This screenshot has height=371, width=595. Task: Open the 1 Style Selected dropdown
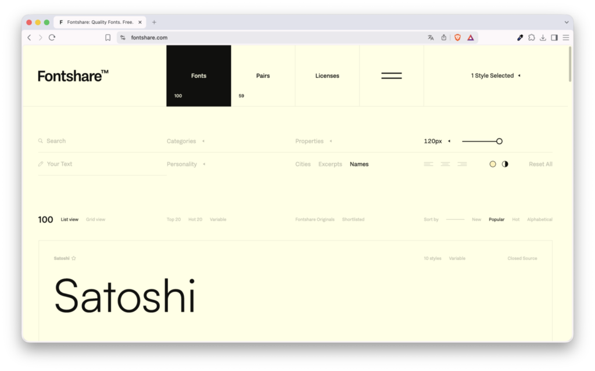[x=495, y=76]
